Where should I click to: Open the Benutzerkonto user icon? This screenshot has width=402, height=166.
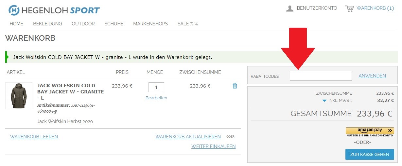289,8
